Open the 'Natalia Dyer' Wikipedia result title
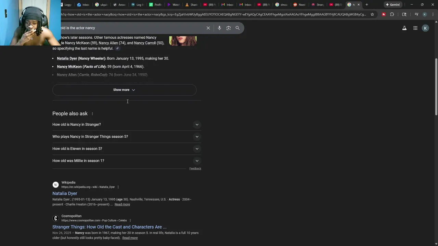The width and height of the screenshot is (438, 246). click(x=65, y=193)
